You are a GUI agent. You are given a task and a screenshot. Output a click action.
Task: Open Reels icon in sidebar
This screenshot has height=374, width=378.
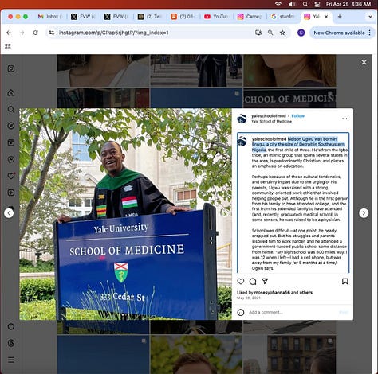pos(11,142)
